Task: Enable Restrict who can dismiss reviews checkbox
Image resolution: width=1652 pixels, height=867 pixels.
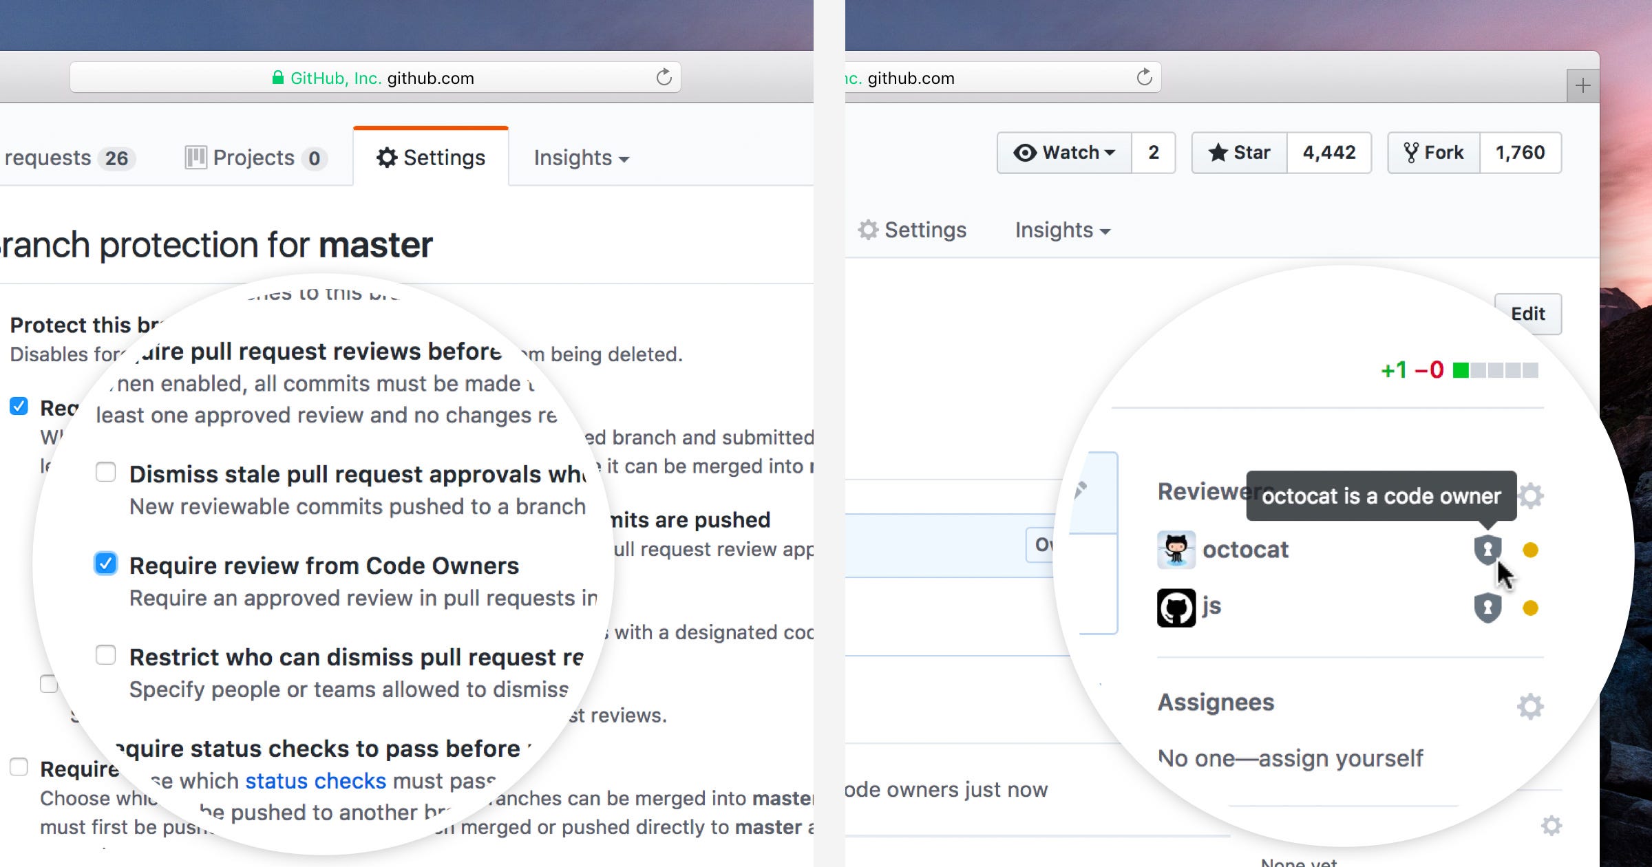Action: [x=105, y=654]
